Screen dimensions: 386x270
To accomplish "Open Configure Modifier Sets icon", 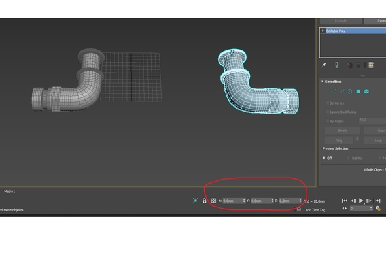I will [371, 65].
